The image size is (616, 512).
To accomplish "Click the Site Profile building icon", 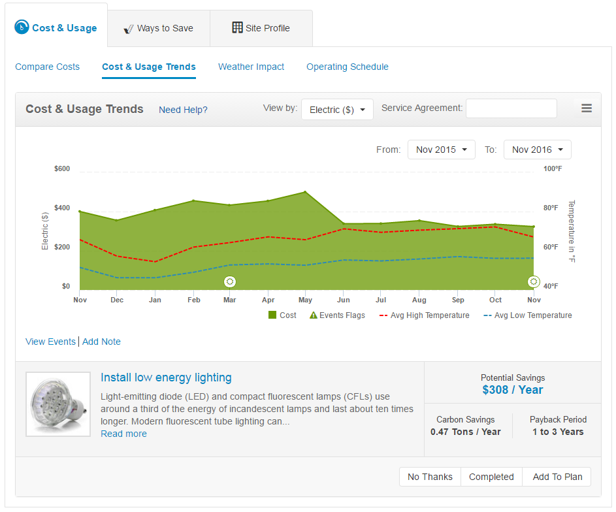I will [x=238, y=27].
